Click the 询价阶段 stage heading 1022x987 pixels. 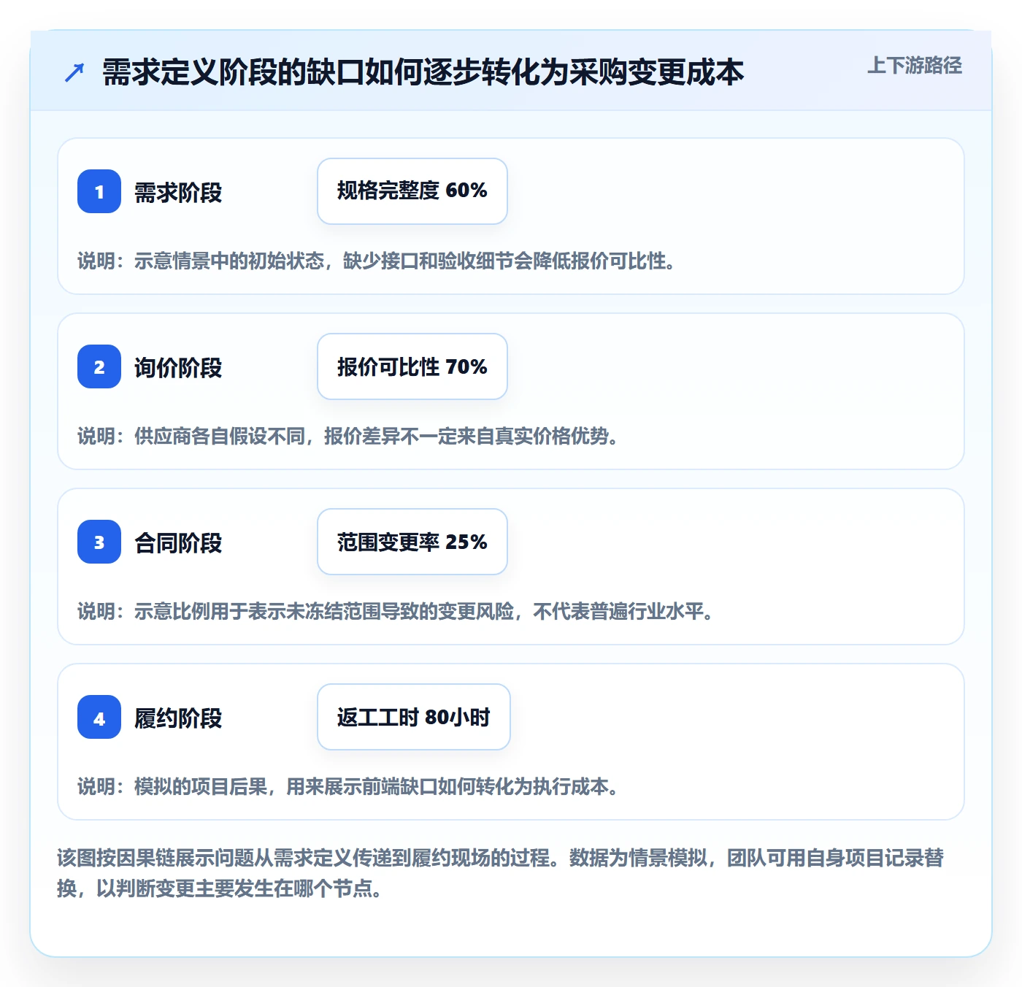pyautogui.click(x=178, y=368)
